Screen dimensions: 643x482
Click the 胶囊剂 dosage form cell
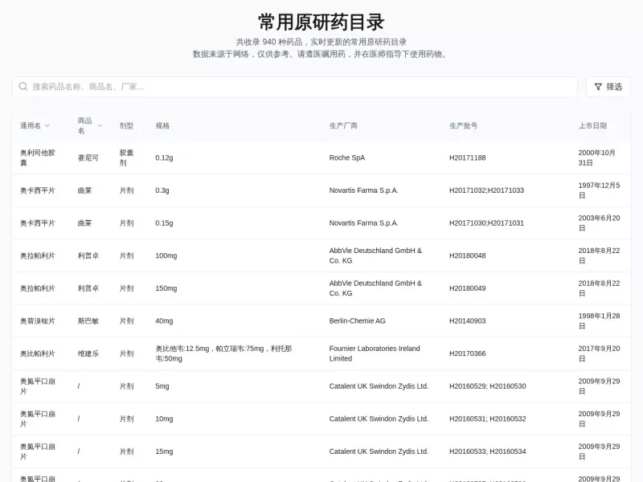126,157
